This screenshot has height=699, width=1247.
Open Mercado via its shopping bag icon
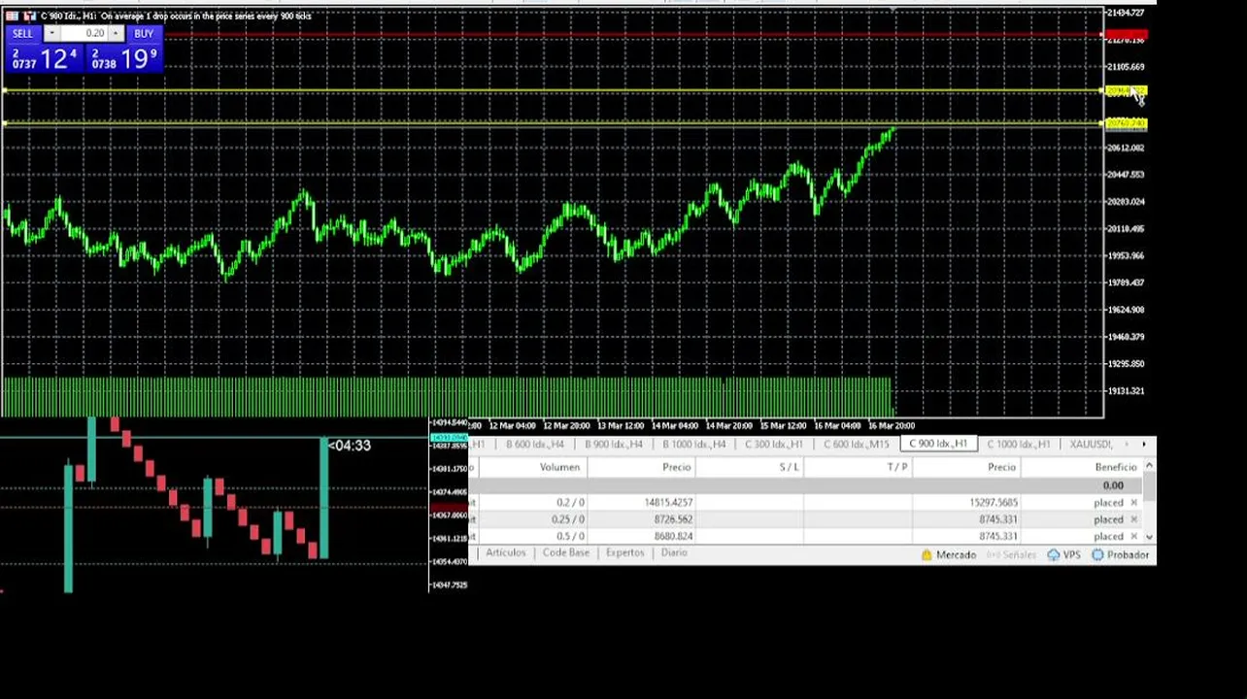pyautogui.click(x=927, y=555)
